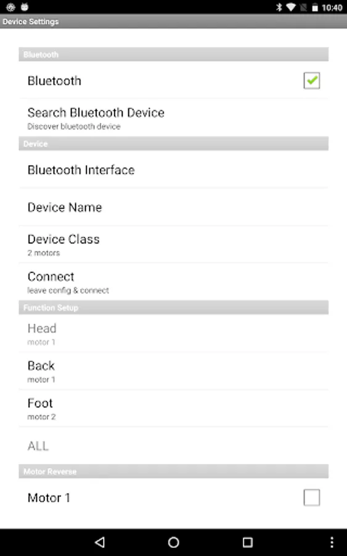Tap the Wi-Fi status bar icon
The height and width of the screenshot is (556, 347).
[291, 7]
